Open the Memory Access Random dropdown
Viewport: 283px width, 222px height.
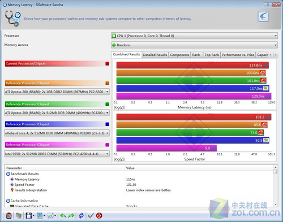[x=194, y=45]
